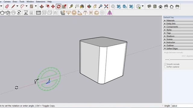Viewport: 193px width, 108px height.
Task: Add a V-Ray dome light
Action: point(96,13)
